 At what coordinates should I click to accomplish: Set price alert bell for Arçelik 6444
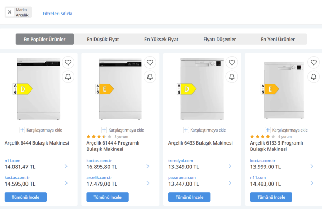point(68,76)
